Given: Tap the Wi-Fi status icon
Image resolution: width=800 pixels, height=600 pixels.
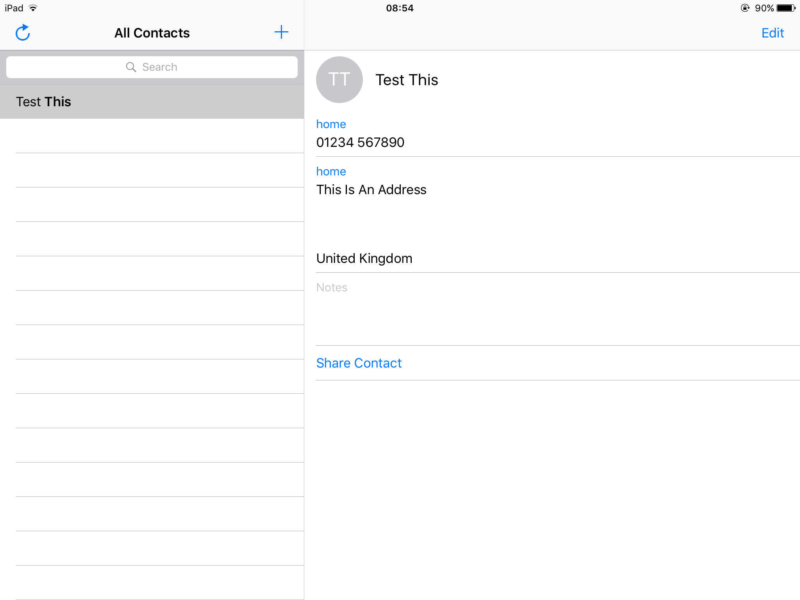Looking at the screenshot, I should click(x=33, y=8).
